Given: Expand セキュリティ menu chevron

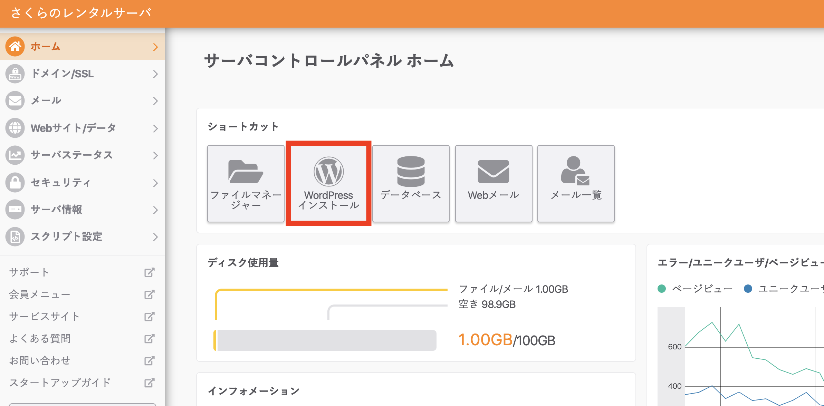Looking at the screenshot, I should (x=155, y=183).
